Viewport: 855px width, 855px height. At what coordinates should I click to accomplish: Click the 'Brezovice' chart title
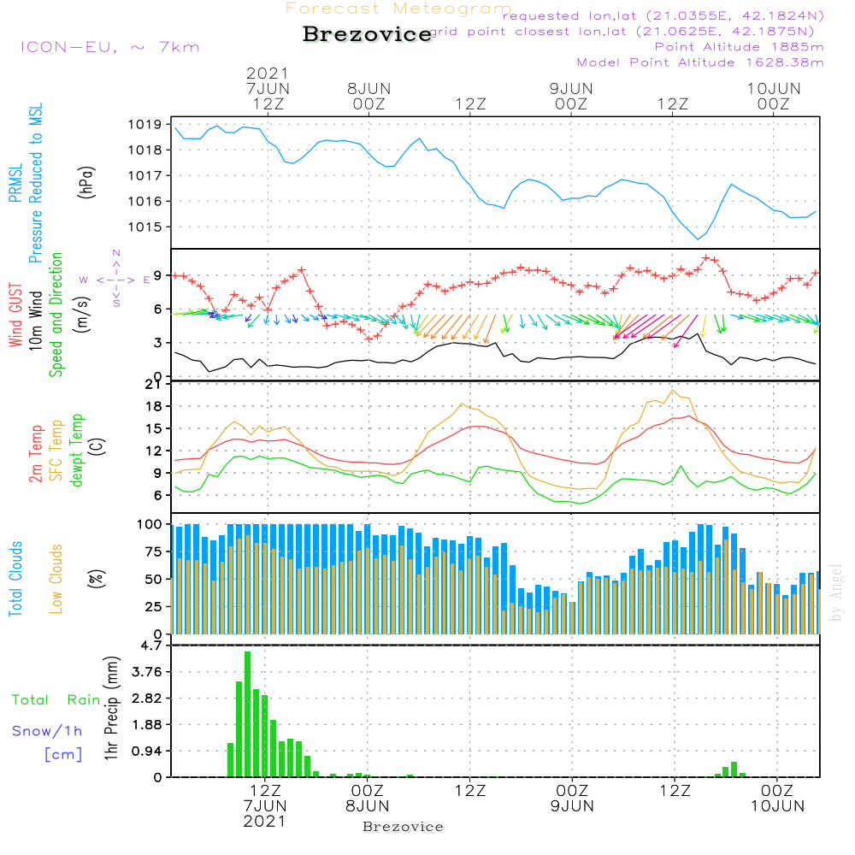coord(368,34)
